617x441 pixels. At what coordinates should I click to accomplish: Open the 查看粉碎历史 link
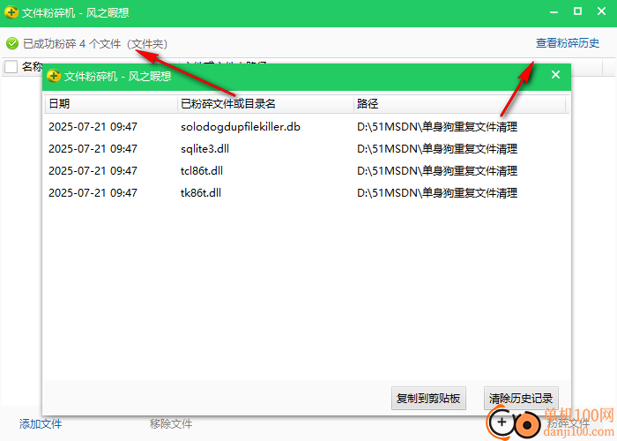coord(568,43)
